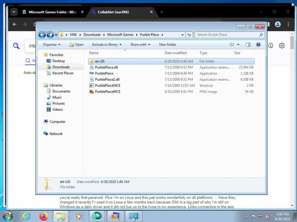Open Desktop in the navigation pane
Screen dimensions: 297x222
click(59, 61)
